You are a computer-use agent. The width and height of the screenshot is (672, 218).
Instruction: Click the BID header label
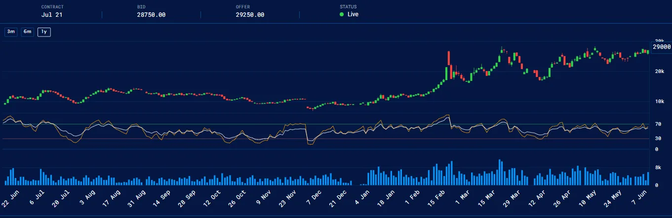point(141,7)
